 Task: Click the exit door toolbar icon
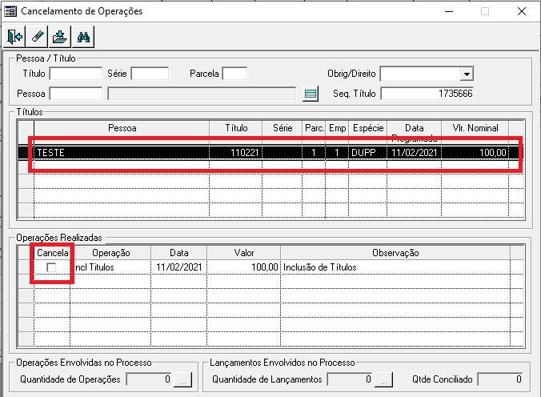coord(14,37)
